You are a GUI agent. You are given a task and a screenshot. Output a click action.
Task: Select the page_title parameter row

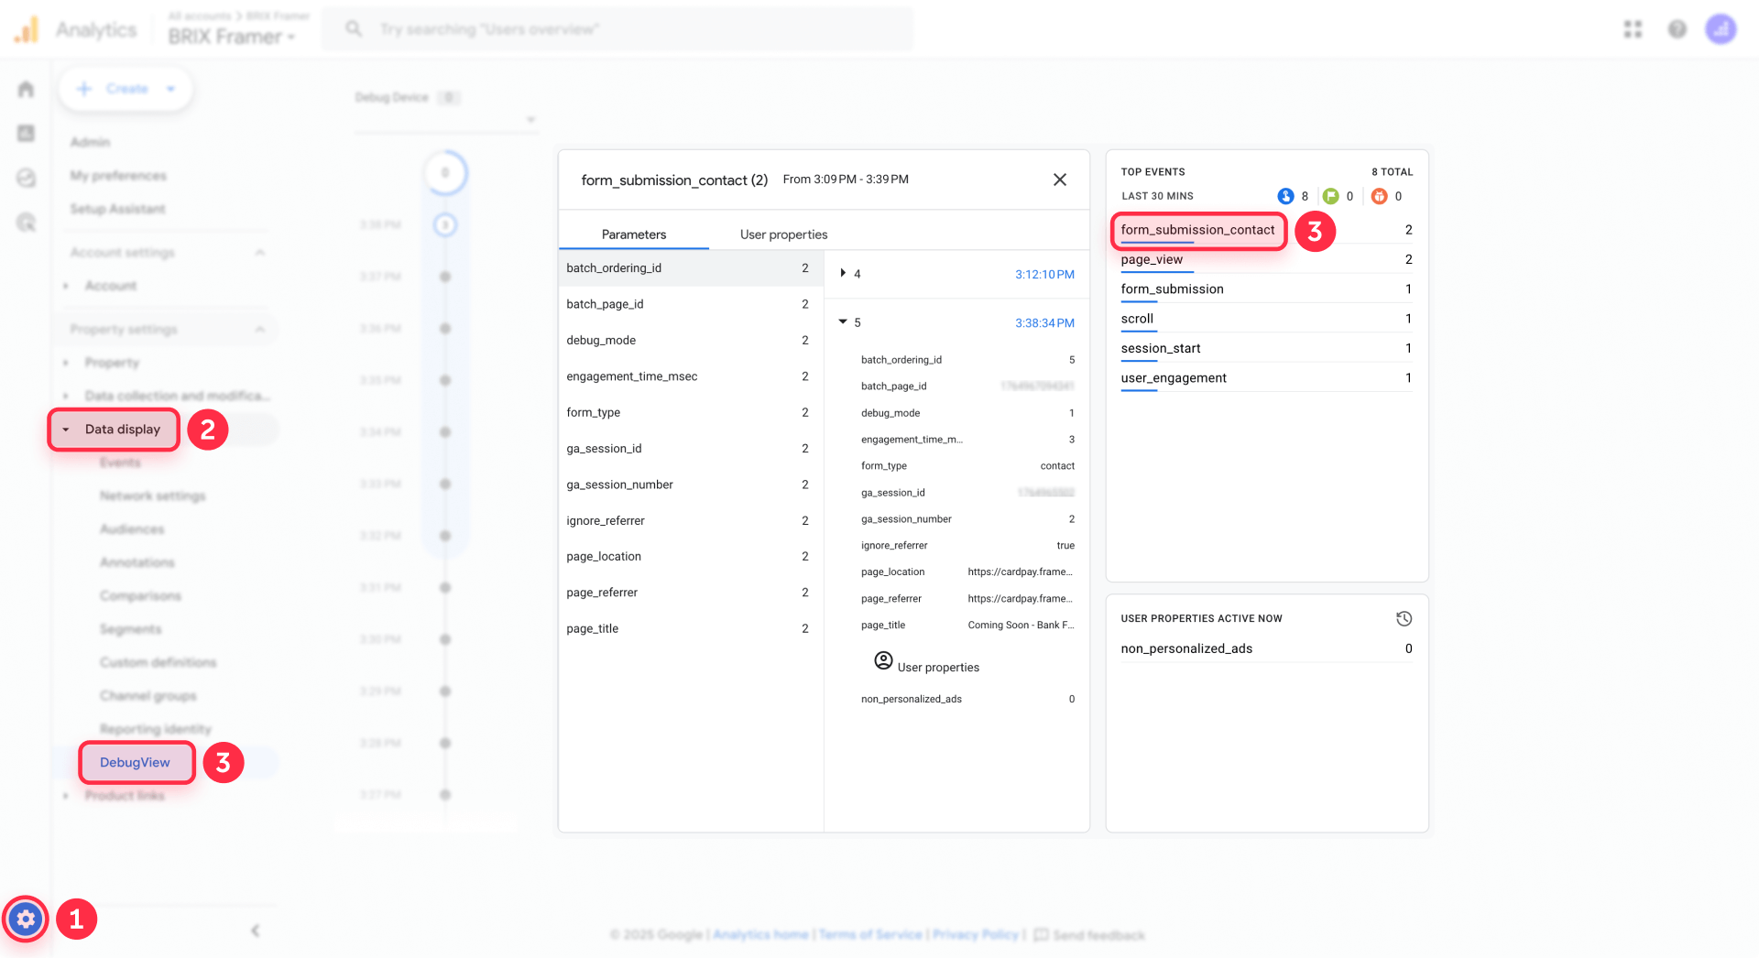[x=691, y=628]
